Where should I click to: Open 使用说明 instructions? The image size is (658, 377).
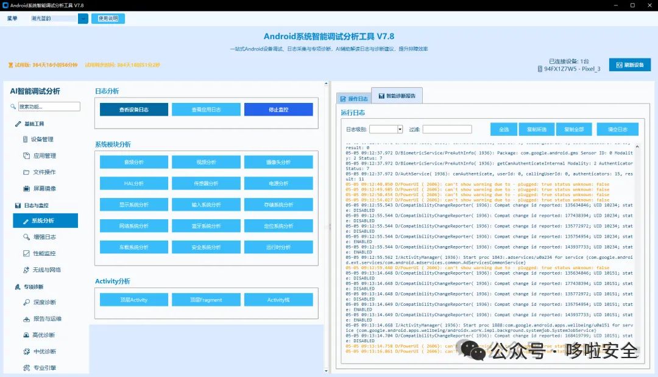[x=108, y=18]
